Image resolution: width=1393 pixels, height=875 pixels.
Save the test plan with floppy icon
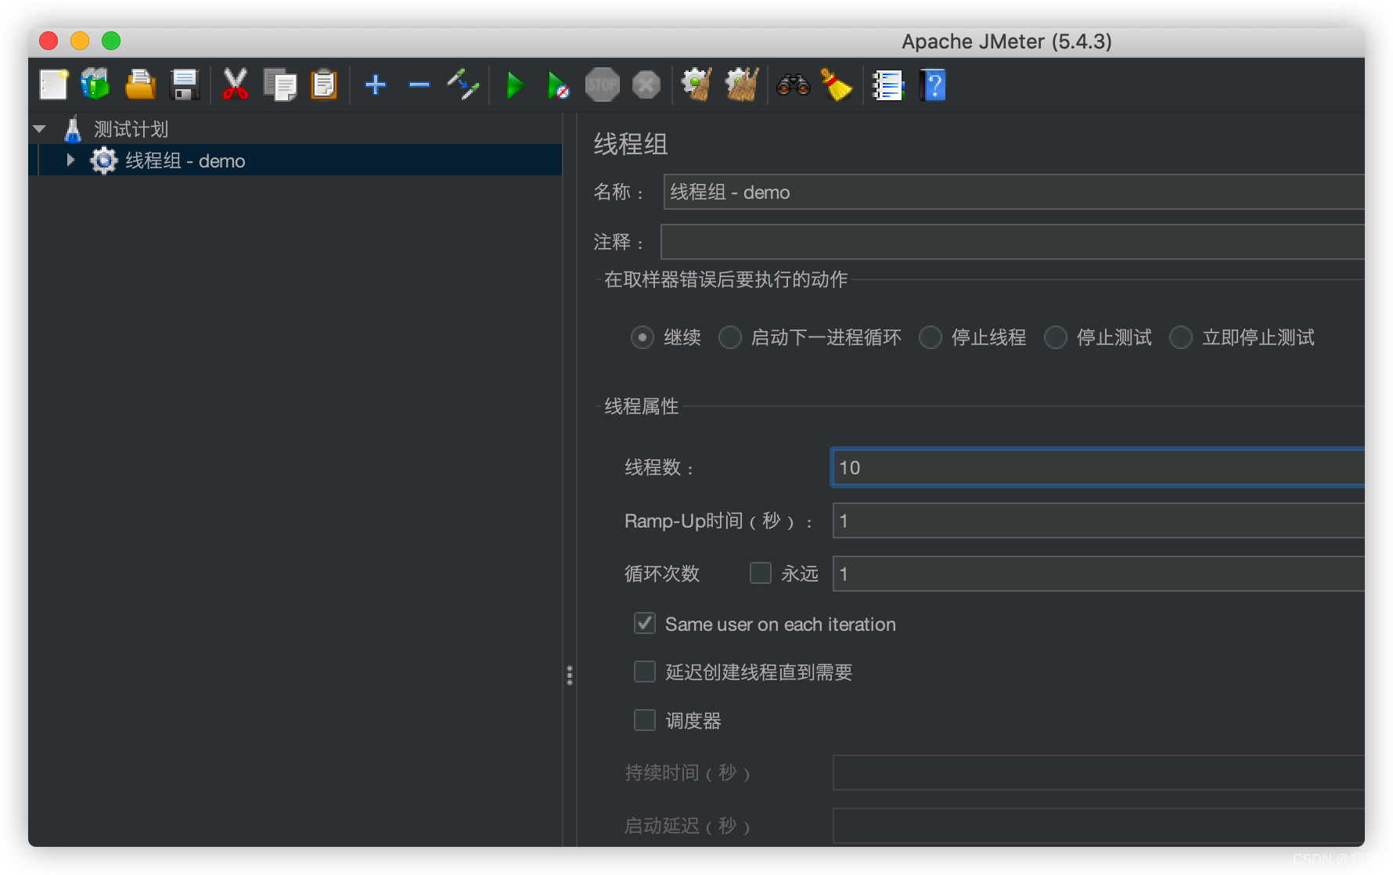185,85
